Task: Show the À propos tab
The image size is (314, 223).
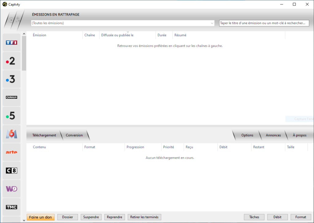Action: [300, 135]
